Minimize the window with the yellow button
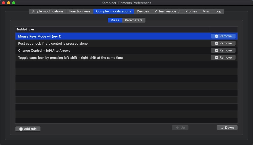253x145 pixels. (x=9, y=3)
